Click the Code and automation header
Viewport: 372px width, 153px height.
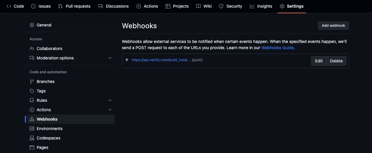(x=48, y=72)
